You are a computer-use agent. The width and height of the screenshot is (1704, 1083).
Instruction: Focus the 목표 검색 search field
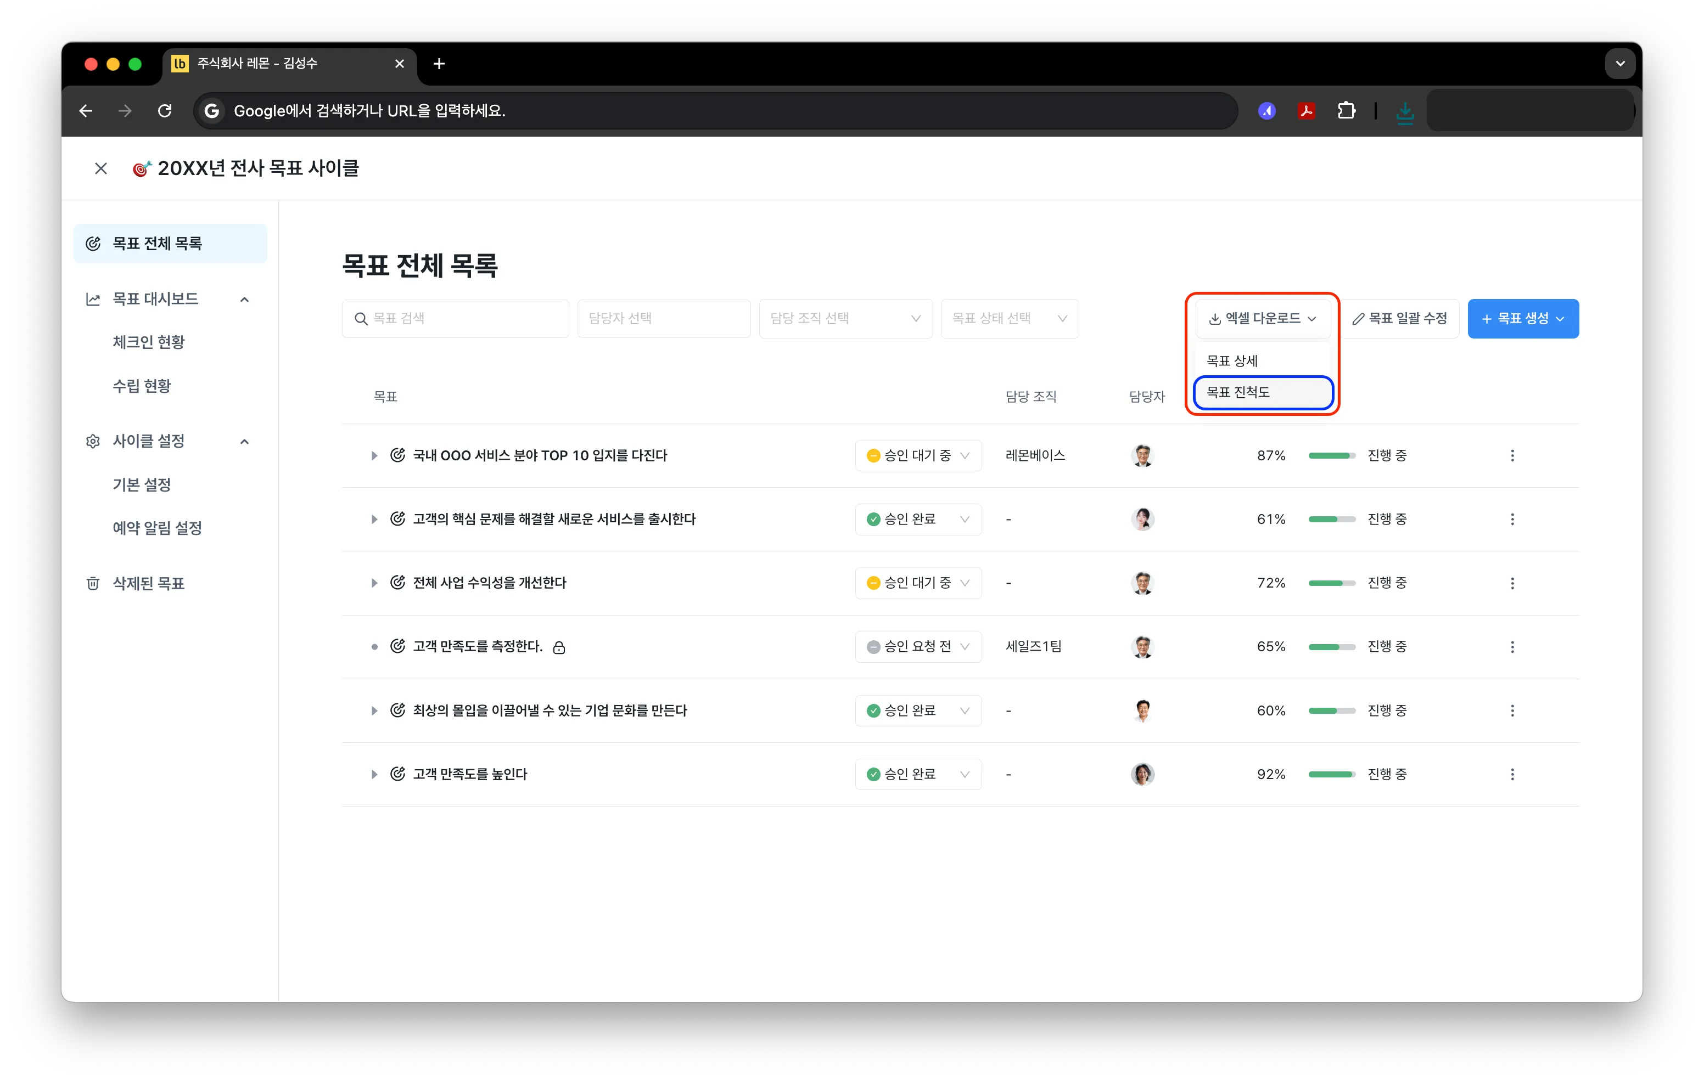[x=455, y=318]
